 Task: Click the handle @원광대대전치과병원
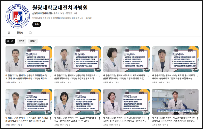point(42,13)
